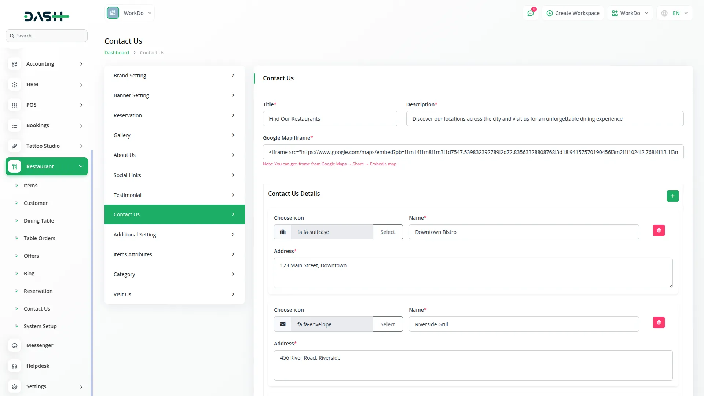This screenshot has height=396, width=704.
Task: Click the Create Workspace button
Action: pos(573,13)
